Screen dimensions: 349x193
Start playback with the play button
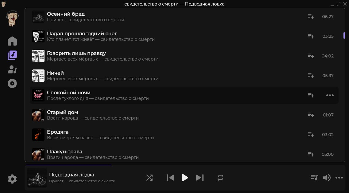[185, 178]
